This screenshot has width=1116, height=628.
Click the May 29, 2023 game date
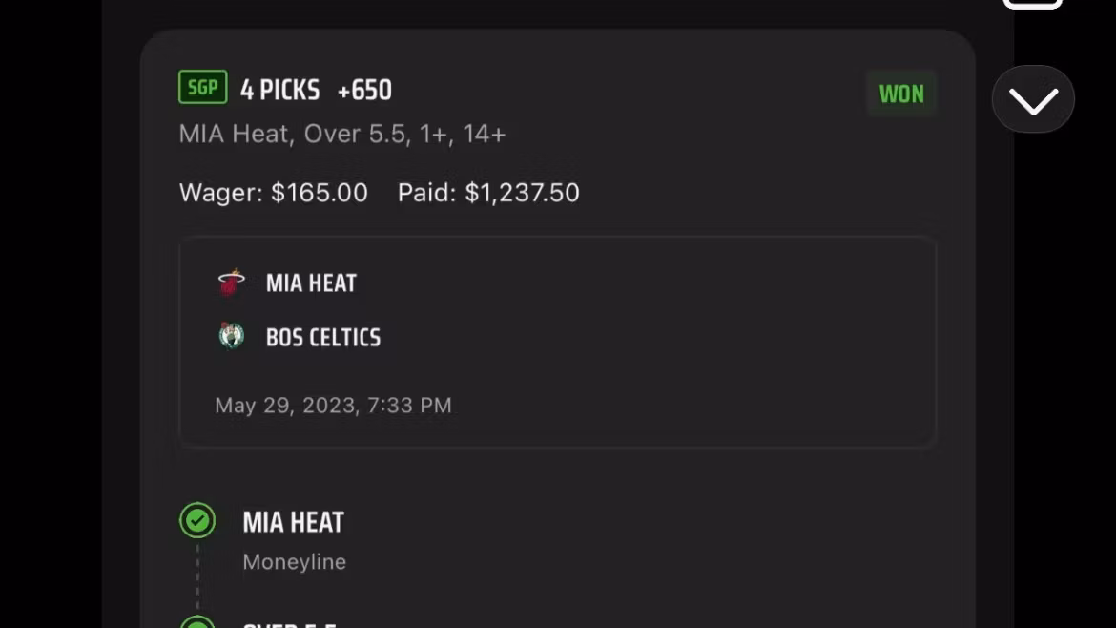click(x=333, y=406)
